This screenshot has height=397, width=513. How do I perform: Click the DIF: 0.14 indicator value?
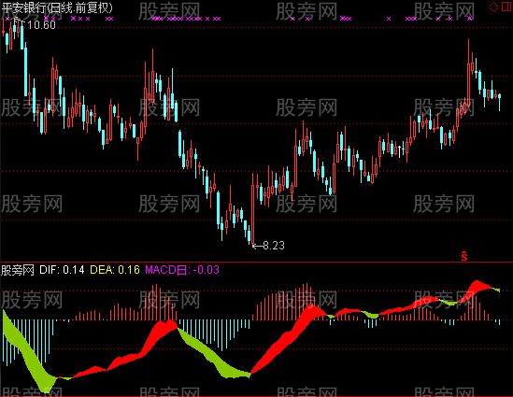(x=62, y=270)
